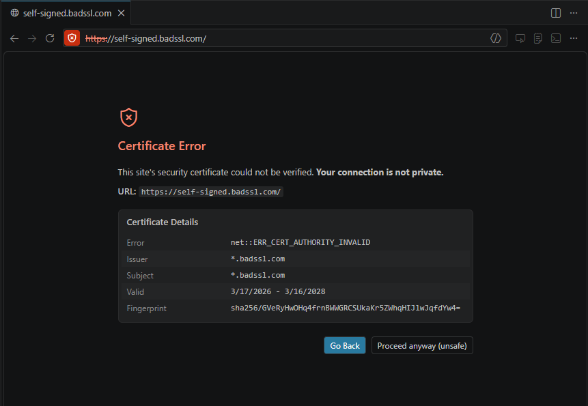Viewport: 588px width, 406px height.
Task: Click the Go Back button
Action: [344, 345]
